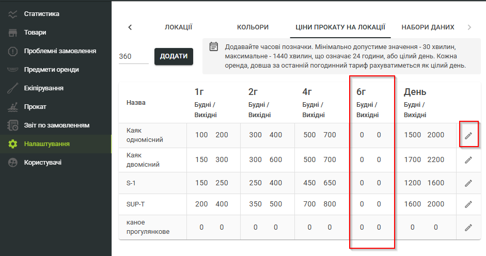Click the Статистика chart icon
The image size is (486, 256).
[13, 14]
